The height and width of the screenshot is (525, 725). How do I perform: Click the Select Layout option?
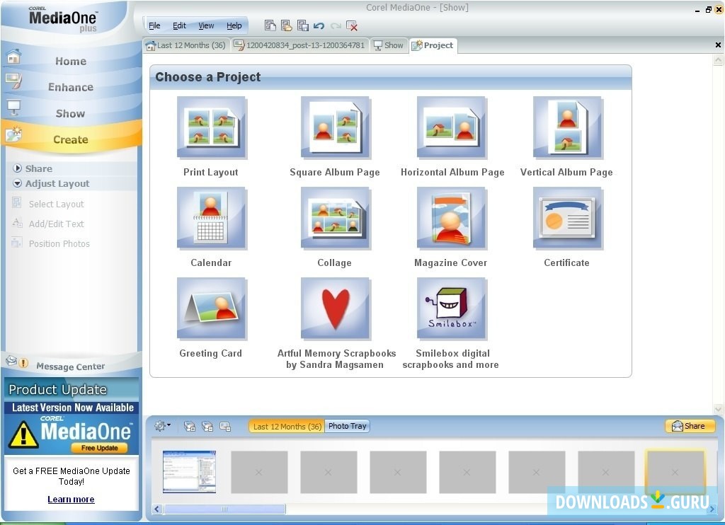57,204
